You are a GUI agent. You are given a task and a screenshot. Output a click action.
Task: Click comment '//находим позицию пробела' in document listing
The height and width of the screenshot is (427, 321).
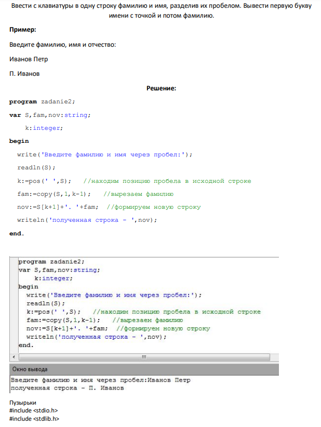167,181
